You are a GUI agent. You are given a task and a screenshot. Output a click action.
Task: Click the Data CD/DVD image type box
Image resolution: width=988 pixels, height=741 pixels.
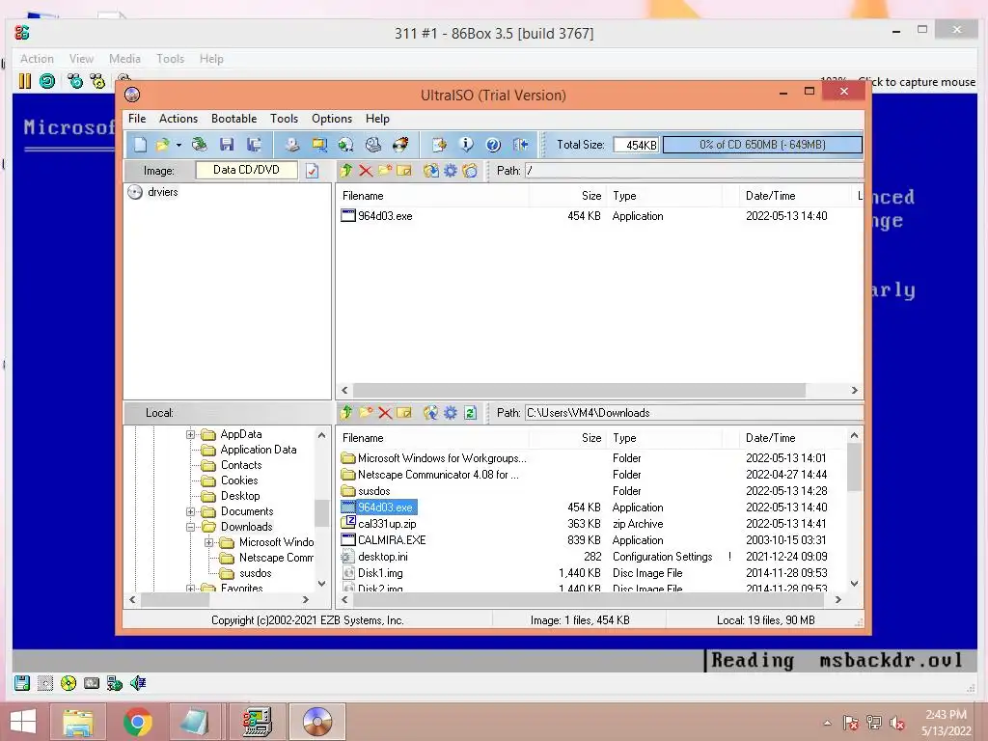point(246,170)
